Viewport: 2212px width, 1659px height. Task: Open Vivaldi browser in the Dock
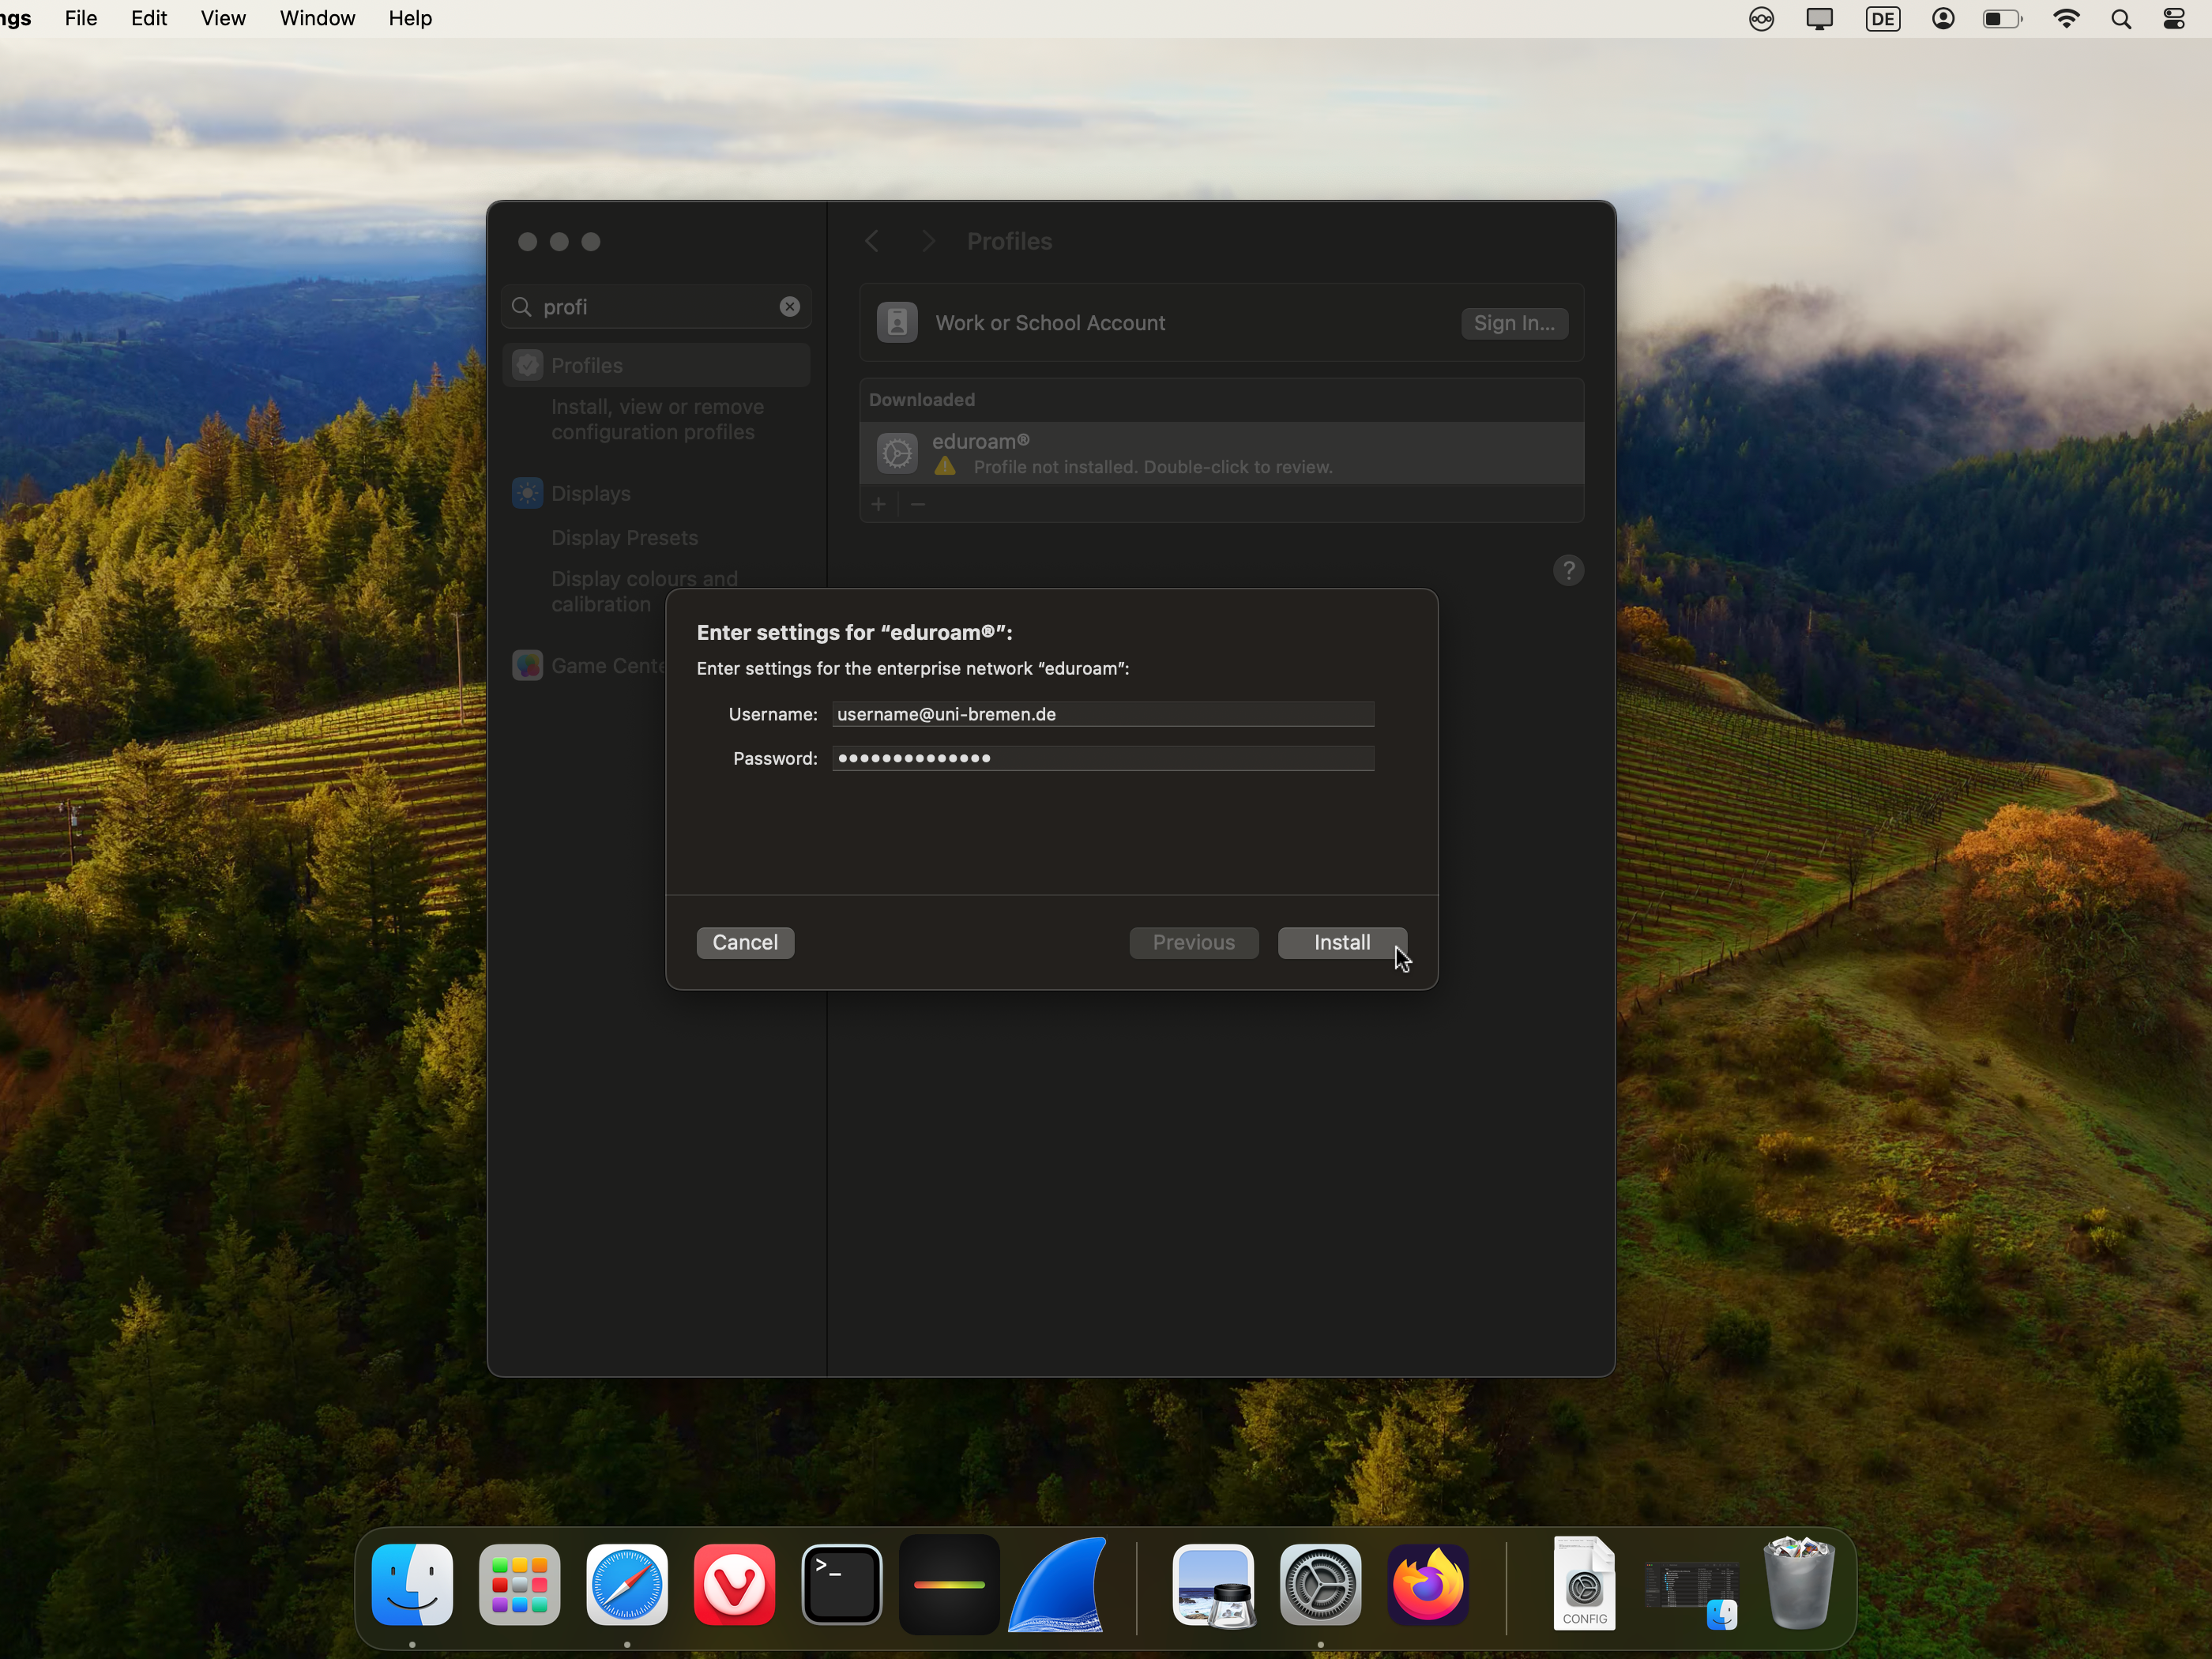click(734, 1584)
